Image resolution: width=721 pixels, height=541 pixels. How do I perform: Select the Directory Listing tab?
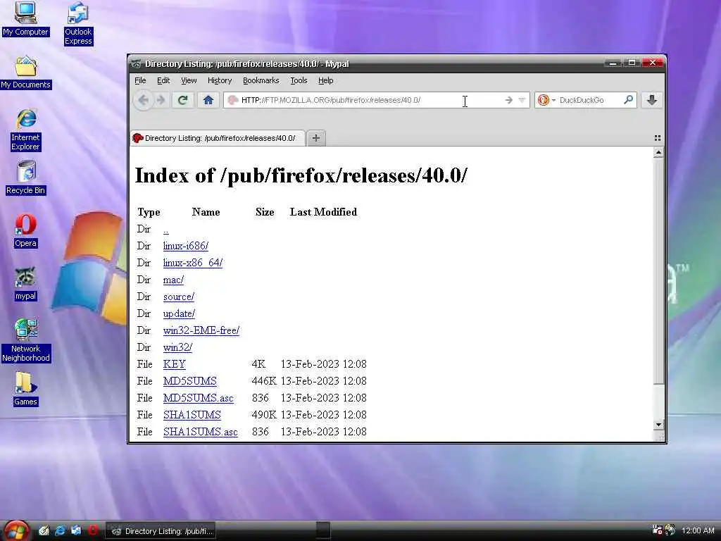tap(218, 138)
